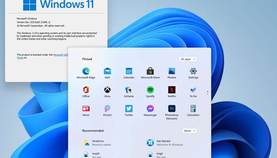Click the Recommended section heading
This screenshot has height=158, width=277.
[93, 131]
